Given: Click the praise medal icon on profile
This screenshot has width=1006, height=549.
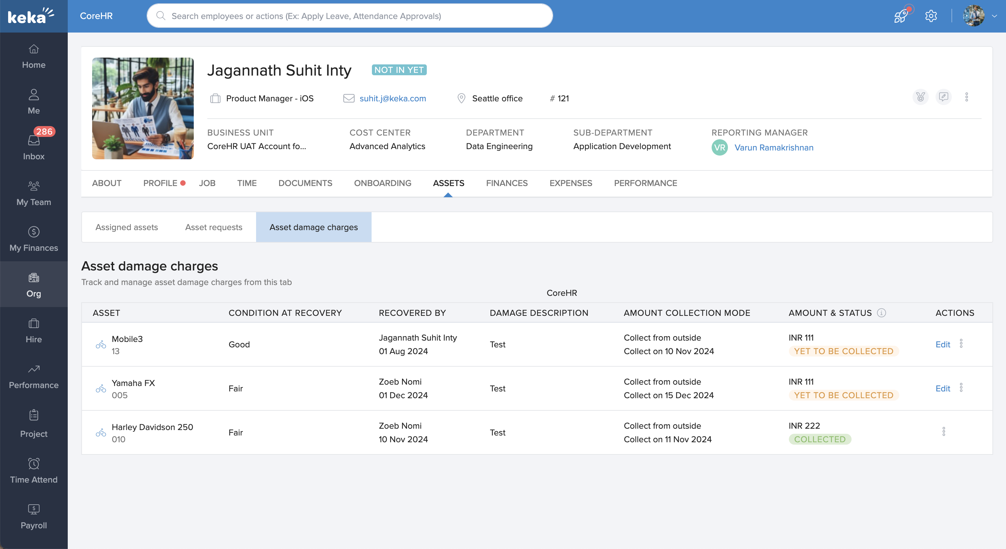Looking at the screenshot, I should tap(921, 97).
